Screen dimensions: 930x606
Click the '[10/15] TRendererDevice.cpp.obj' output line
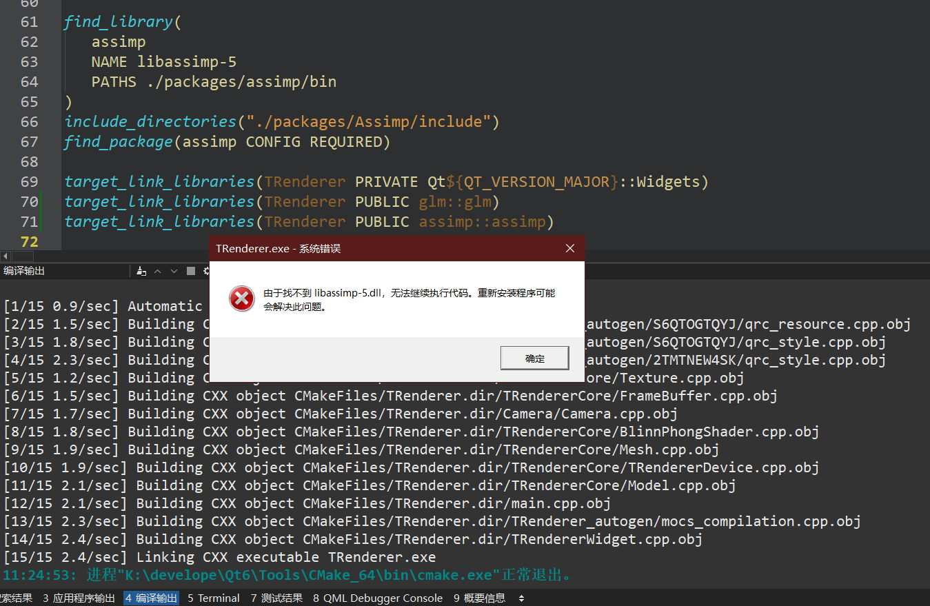click(x=411, y=467)
